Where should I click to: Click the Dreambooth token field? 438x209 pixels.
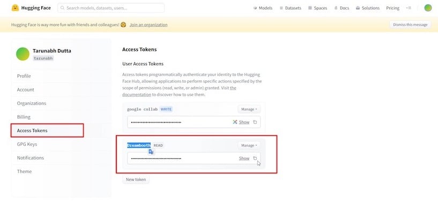(194, 158)
